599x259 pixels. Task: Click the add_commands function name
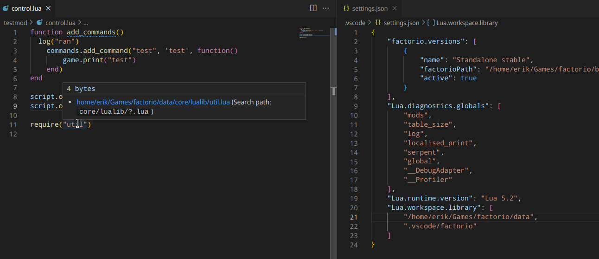(x=91, y=32)
